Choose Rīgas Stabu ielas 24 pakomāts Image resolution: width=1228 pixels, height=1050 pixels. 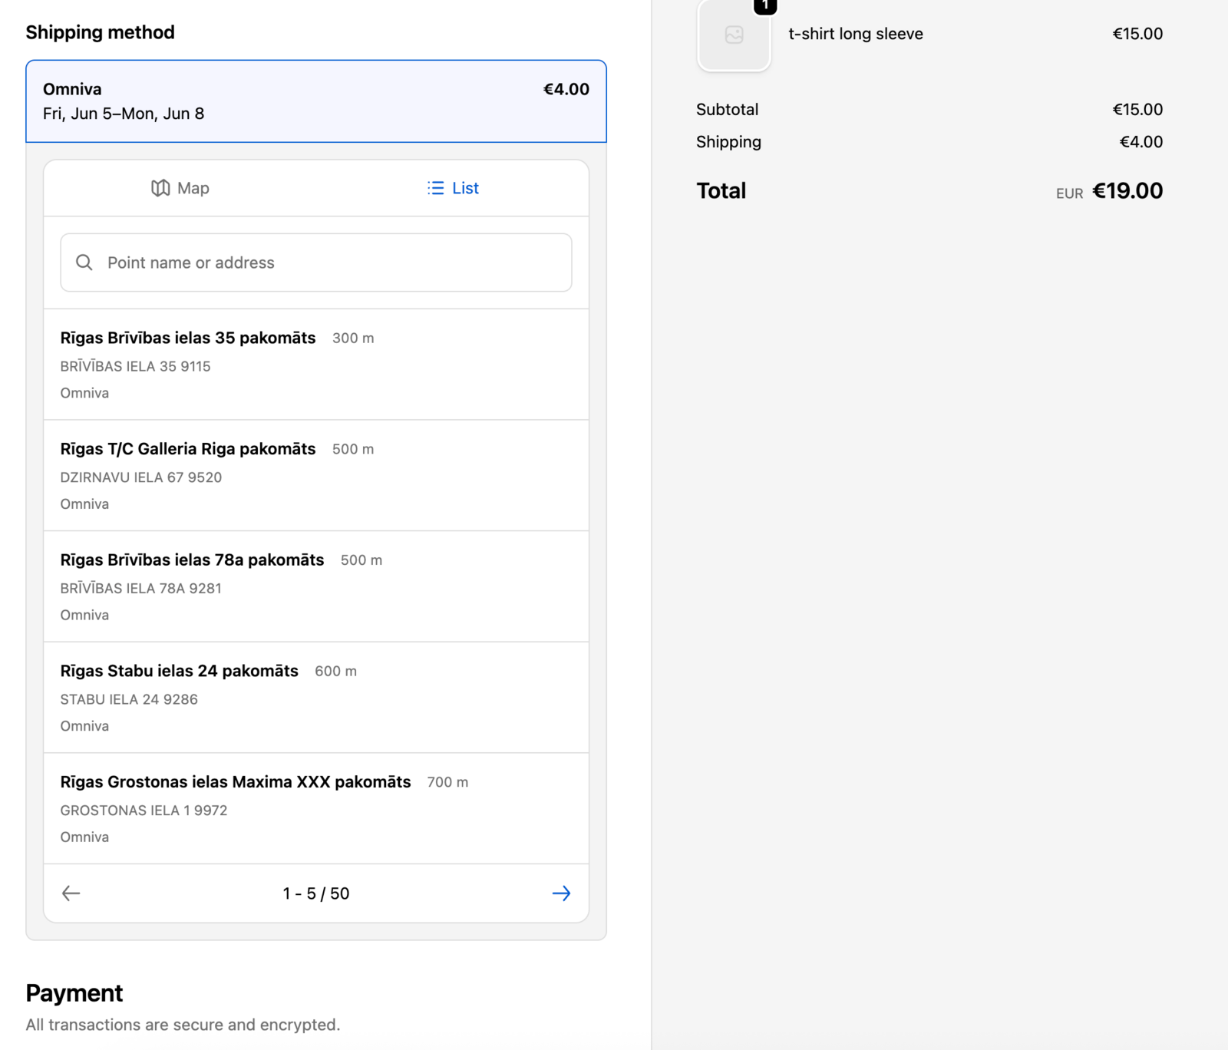point(316,698)
